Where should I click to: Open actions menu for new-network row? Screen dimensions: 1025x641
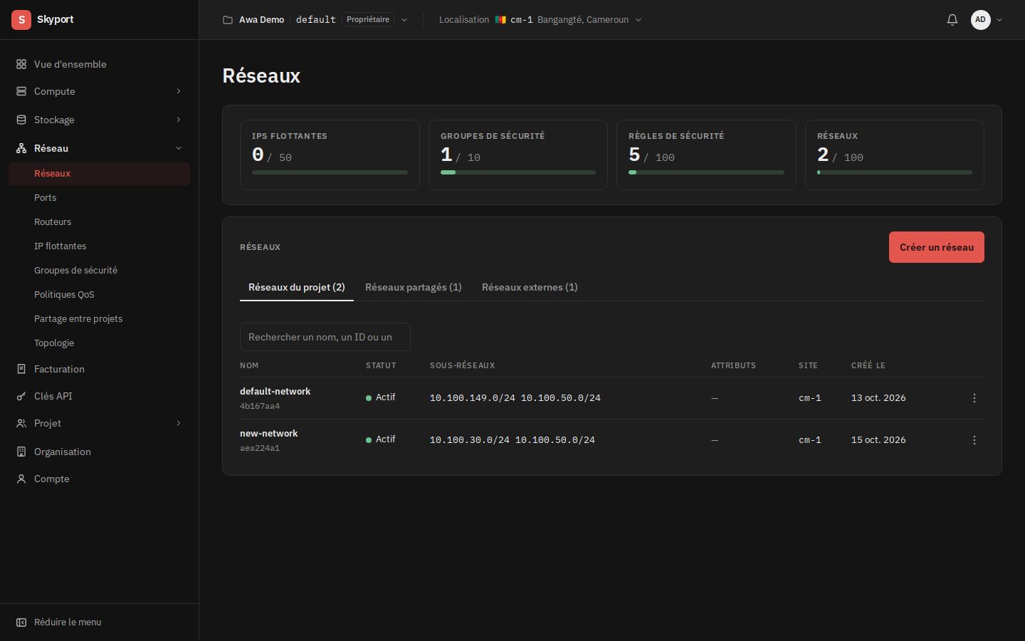coord(974,440)
